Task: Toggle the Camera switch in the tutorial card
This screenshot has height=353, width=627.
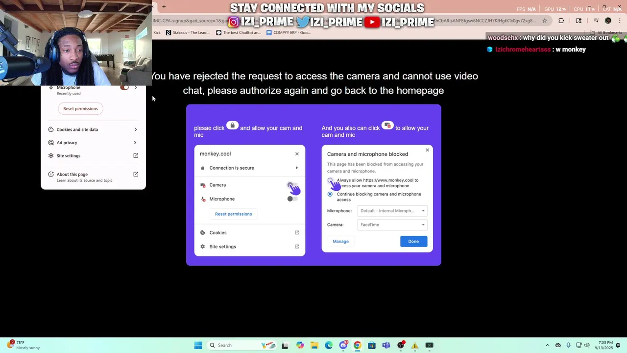Action: pos(292,185)
